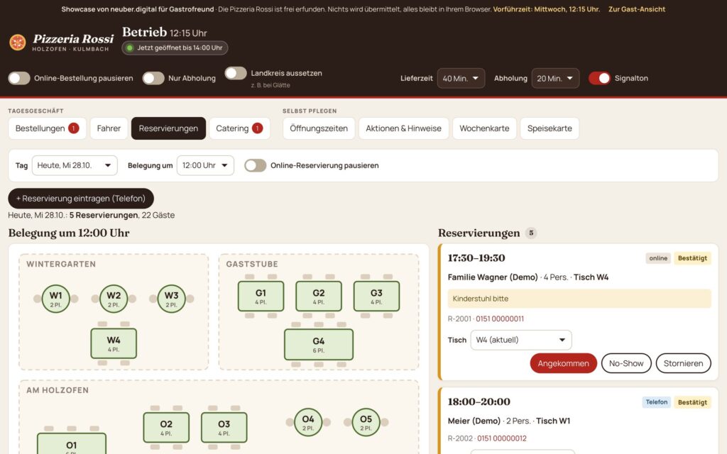Viewport: 727px width, 454px height.
Task: Open the Aktionen & Hinweise tab
Action: [x=403, y=128]
